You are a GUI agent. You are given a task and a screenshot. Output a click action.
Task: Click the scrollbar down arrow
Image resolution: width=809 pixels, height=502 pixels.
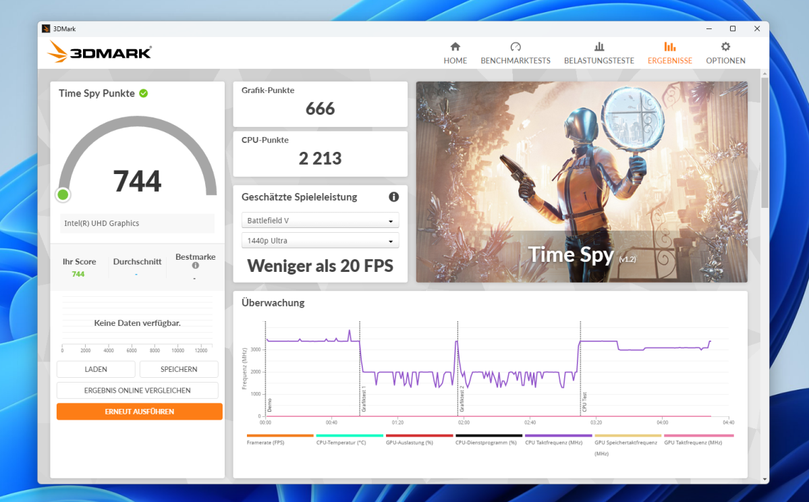764,479
